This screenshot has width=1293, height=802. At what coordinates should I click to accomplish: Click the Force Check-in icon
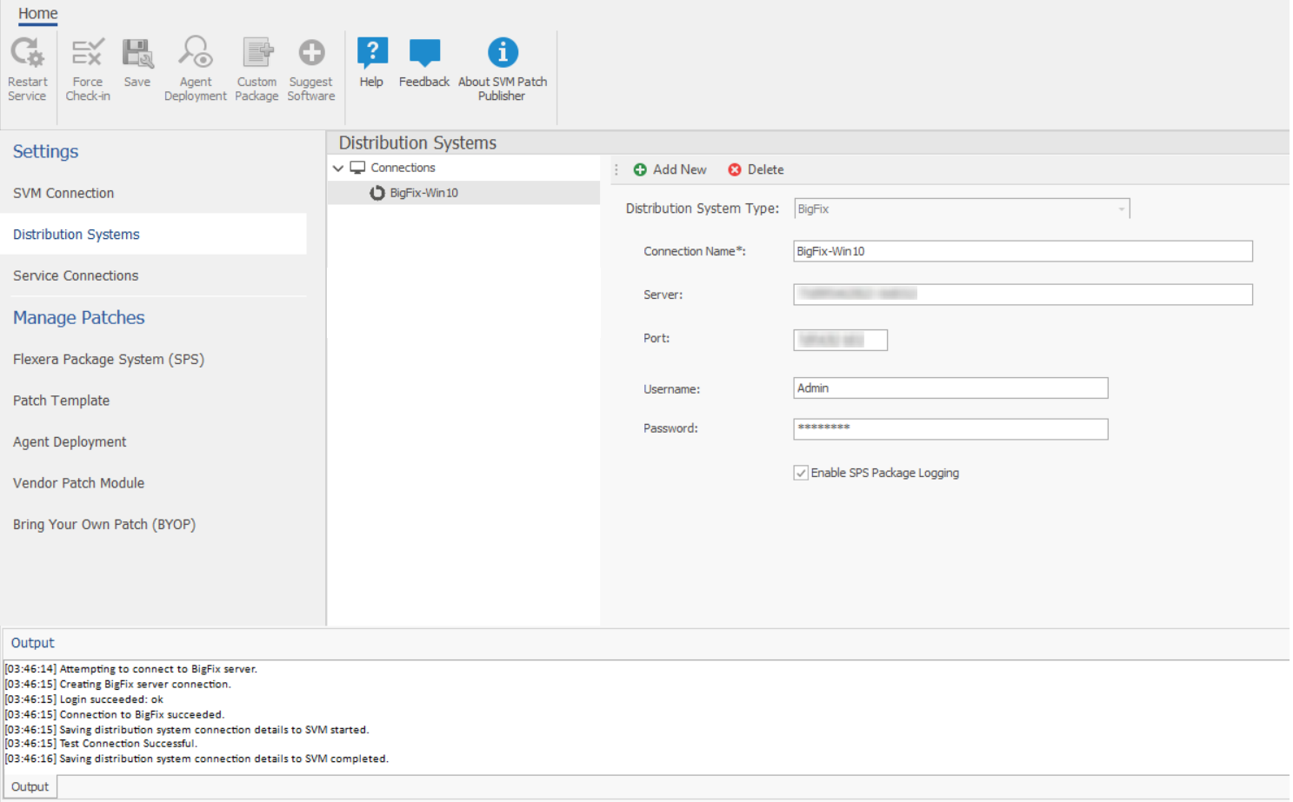point(87,54)
